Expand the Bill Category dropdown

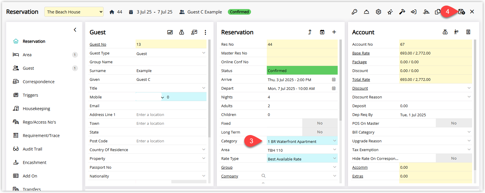(x=469, y=132)
